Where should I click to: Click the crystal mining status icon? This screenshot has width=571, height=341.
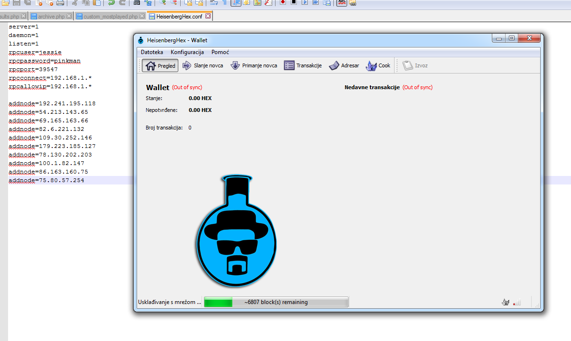506,302
